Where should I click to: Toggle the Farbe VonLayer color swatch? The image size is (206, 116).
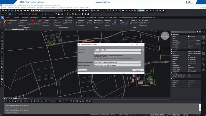pyautogui.click(x=189, y=36)
